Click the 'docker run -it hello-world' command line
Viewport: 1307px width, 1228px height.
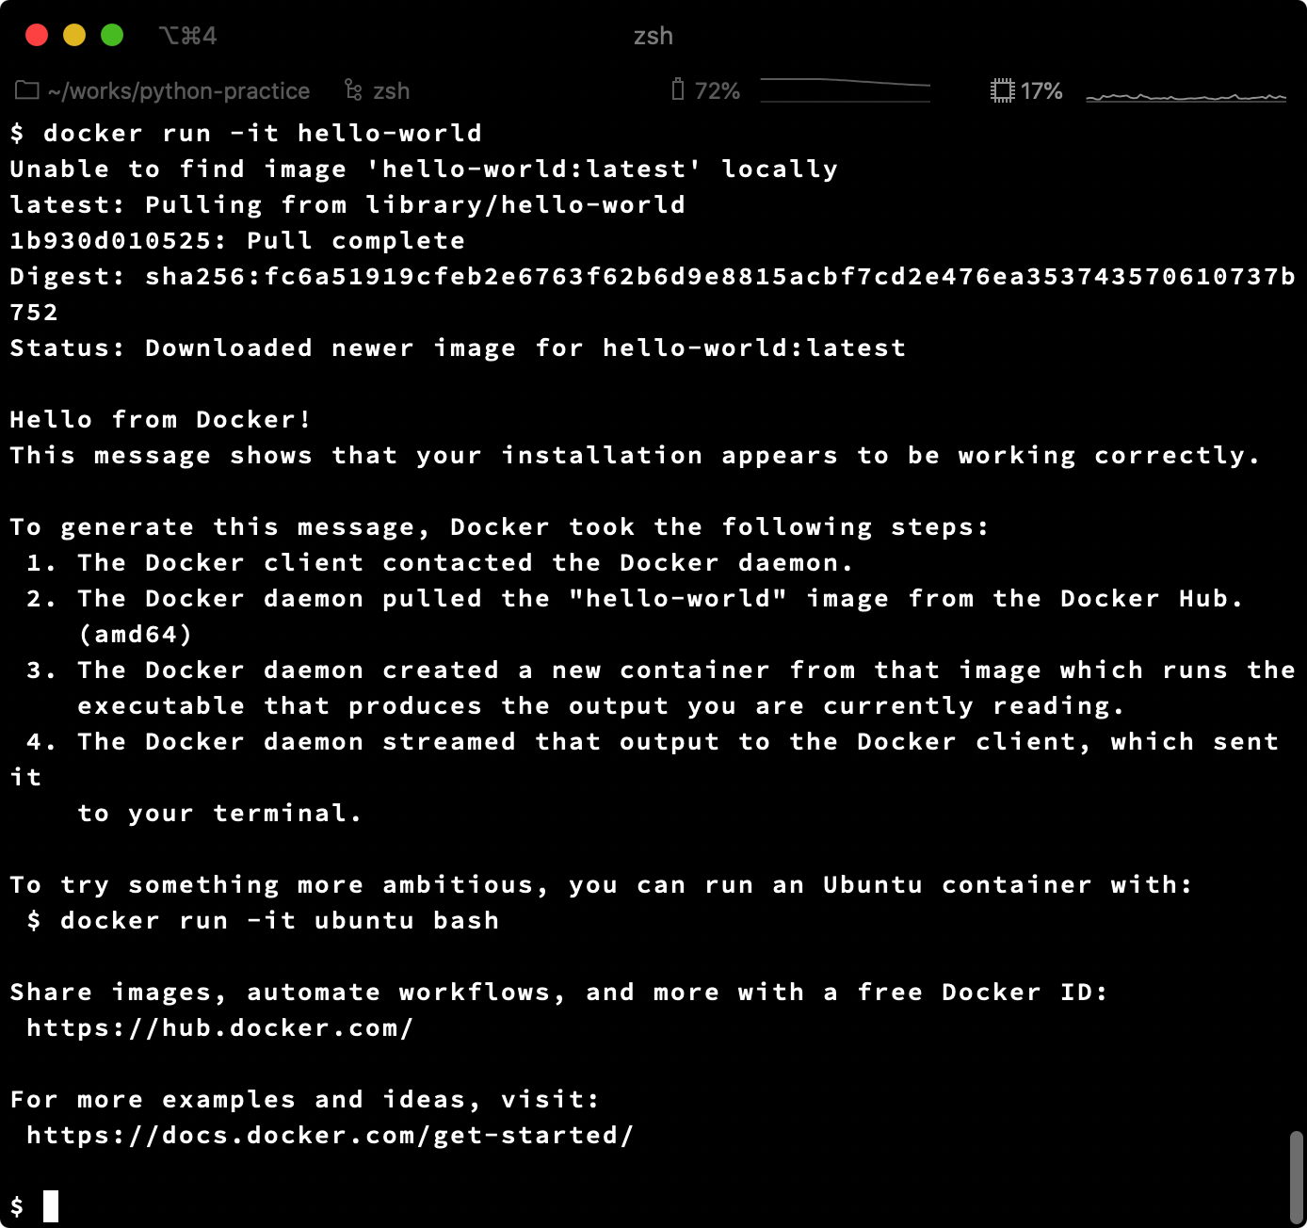click(246, 133)
